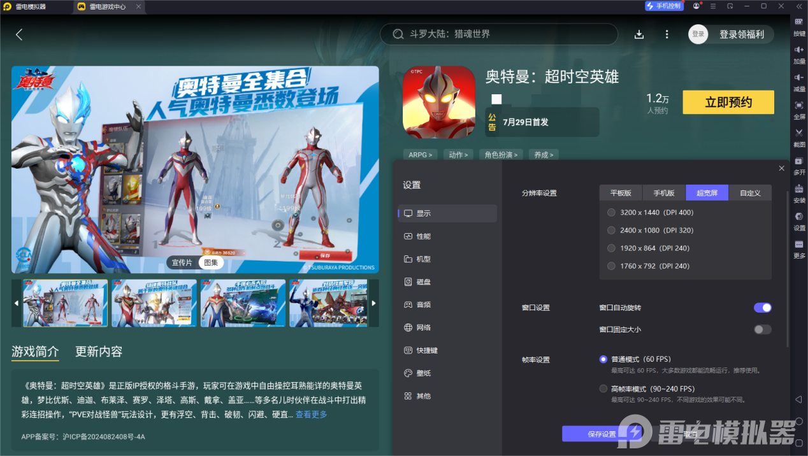Expand description with 查看更多 link
Image resolution: width=808 pixels, height=456 pixels.
coord(311,415)
